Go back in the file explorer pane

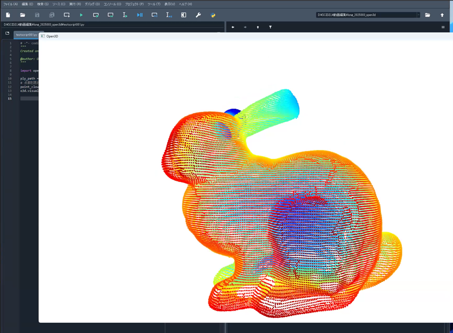(x=233, y=27)
